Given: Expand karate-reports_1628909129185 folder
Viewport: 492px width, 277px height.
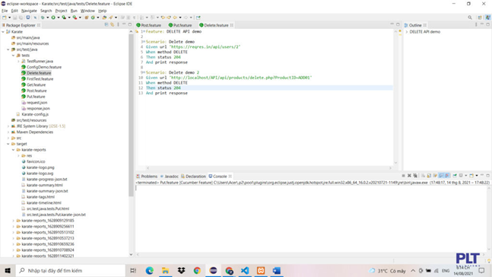Looking at the screenshot, I should 13,221.
